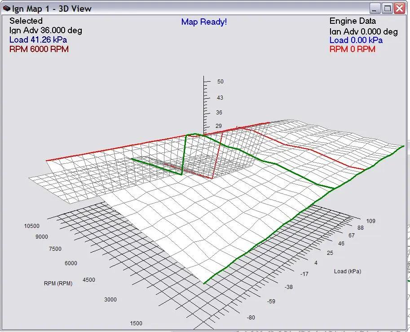Maximize the Ign Map 3D View window

[387, 9]
